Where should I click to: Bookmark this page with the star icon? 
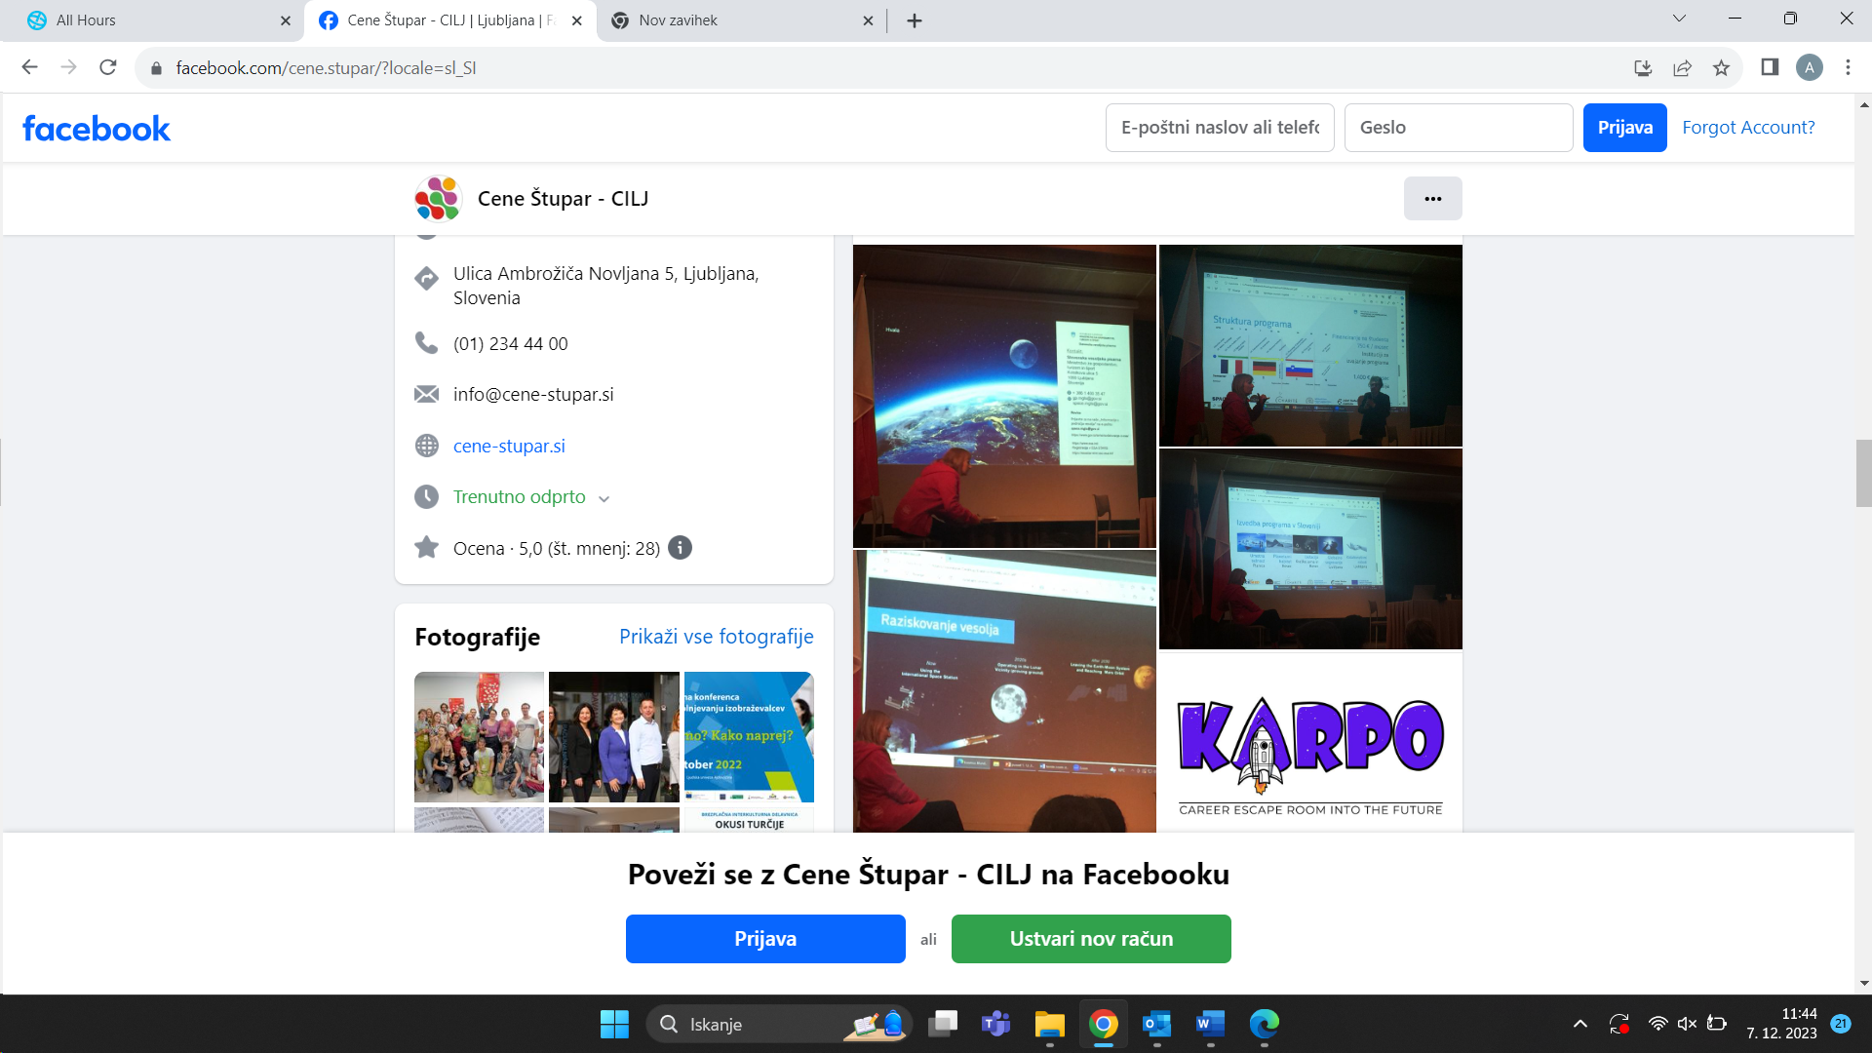[x=1721, y=67]
